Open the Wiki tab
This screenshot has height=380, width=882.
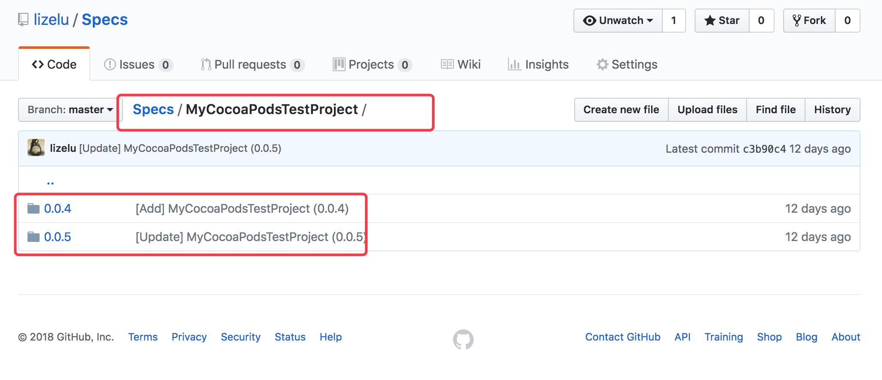point(461,65)
